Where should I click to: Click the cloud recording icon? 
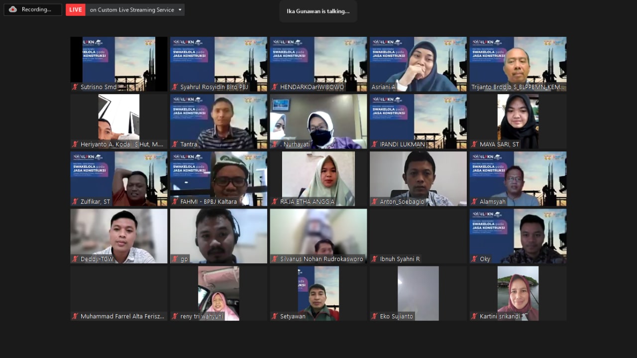coord(13,9)
